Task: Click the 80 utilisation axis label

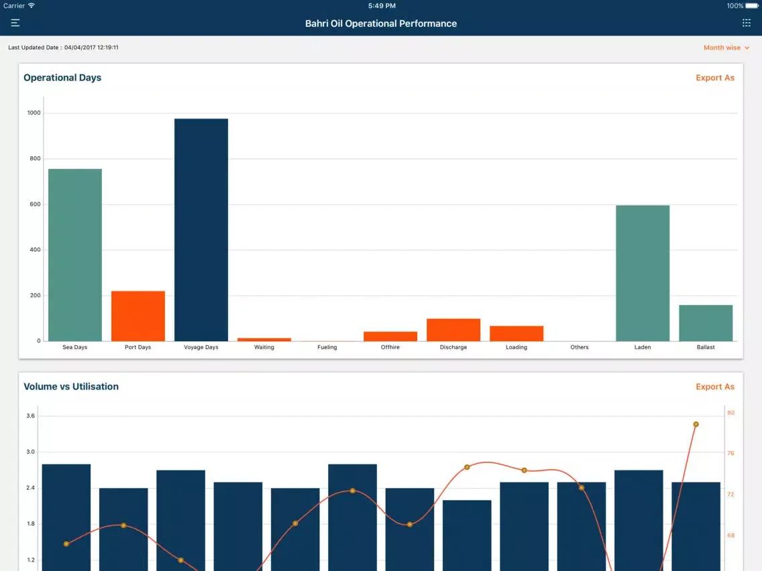Action: tap(731, 413)
